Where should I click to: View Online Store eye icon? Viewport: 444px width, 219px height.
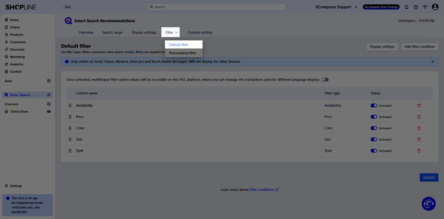49,112
